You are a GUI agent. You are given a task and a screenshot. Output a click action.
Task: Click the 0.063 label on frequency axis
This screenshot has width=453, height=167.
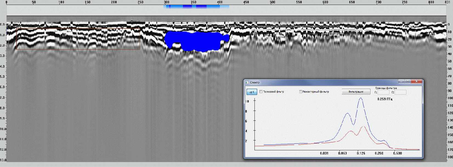tap(342, 153)
